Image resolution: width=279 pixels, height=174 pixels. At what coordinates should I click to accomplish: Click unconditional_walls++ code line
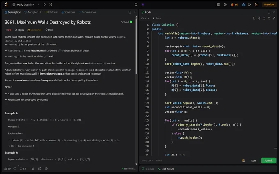pos(196,129)
